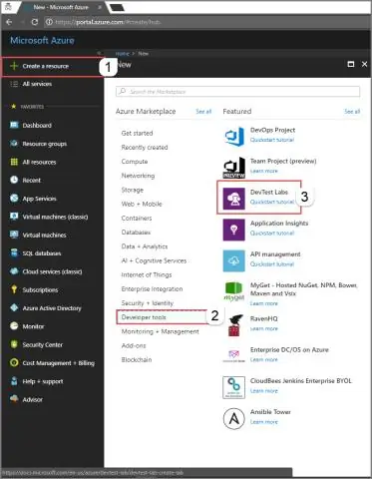
Task: Click the purple DevTest Labs icon
Action: pyautogui.click(x=234, y=199)
